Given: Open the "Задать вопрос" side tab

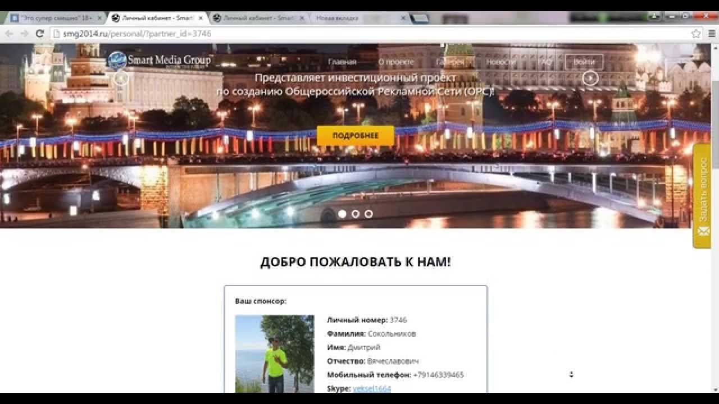Looking at the screenshot, I should pyautogui.click(x=703, y=195).
